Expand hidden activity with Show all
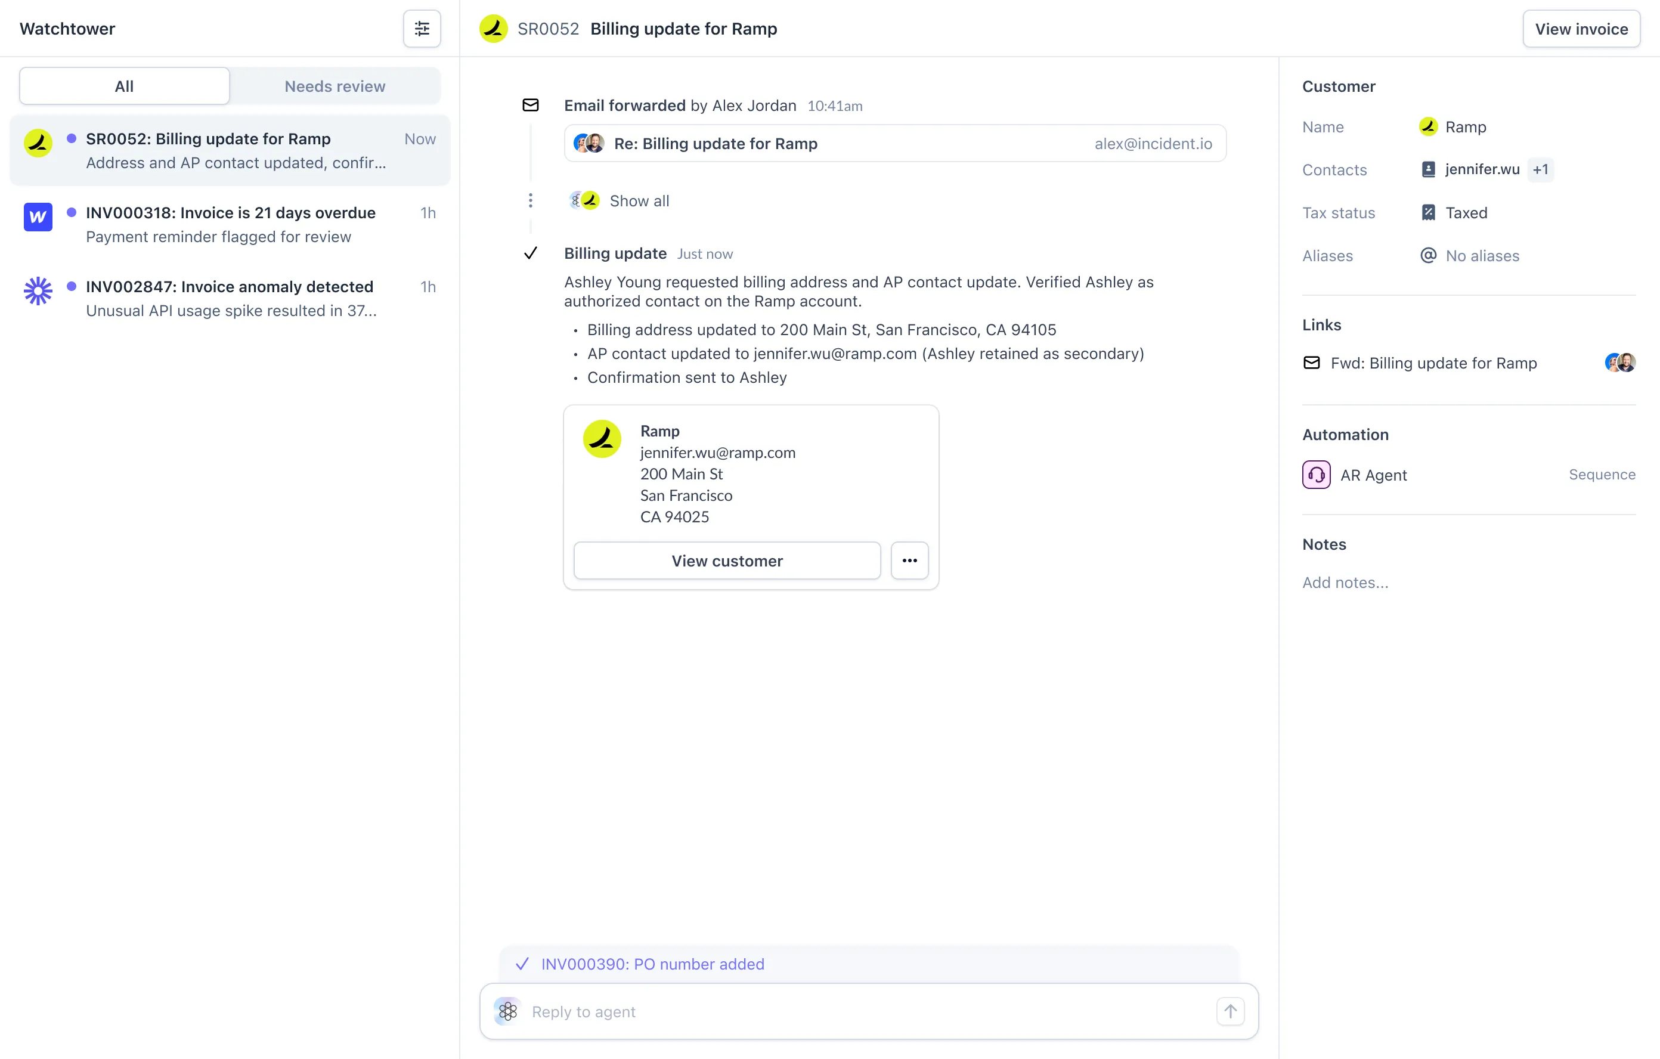Viewport: 1660px width, 1059px height. (639, 200)
